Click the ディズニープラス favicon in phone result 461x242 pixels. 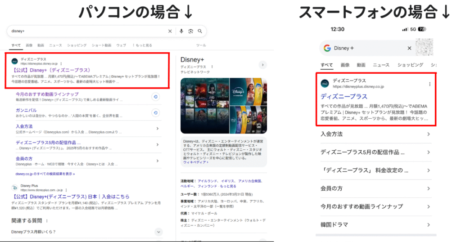click(x=325, y=83)
